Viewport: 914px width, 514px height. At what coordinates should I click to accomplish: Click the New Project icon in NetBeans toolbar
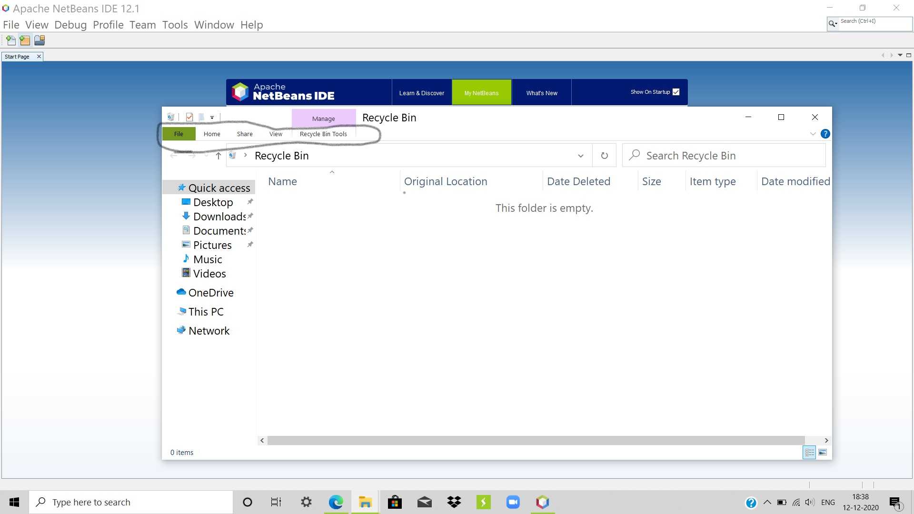click(x=25, y=40)
